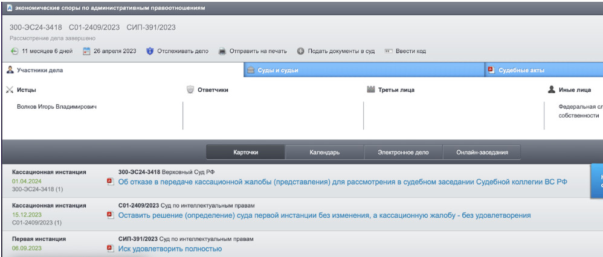Open the Электронное дело tab
The width and height of the screenshot is (603, 257).
pyautogui.click(x=404, y=152)
